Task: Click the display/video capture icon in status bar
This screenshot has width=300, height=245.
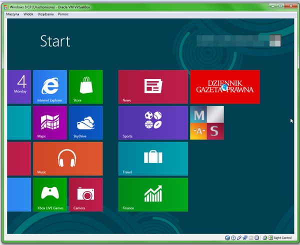Action: click(x=257, y=237)
